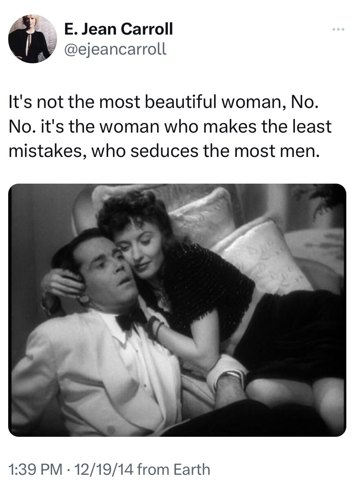Click the display name E. Jean Carroll
Viewport: 353px width, 485px height.
[118, 29]
